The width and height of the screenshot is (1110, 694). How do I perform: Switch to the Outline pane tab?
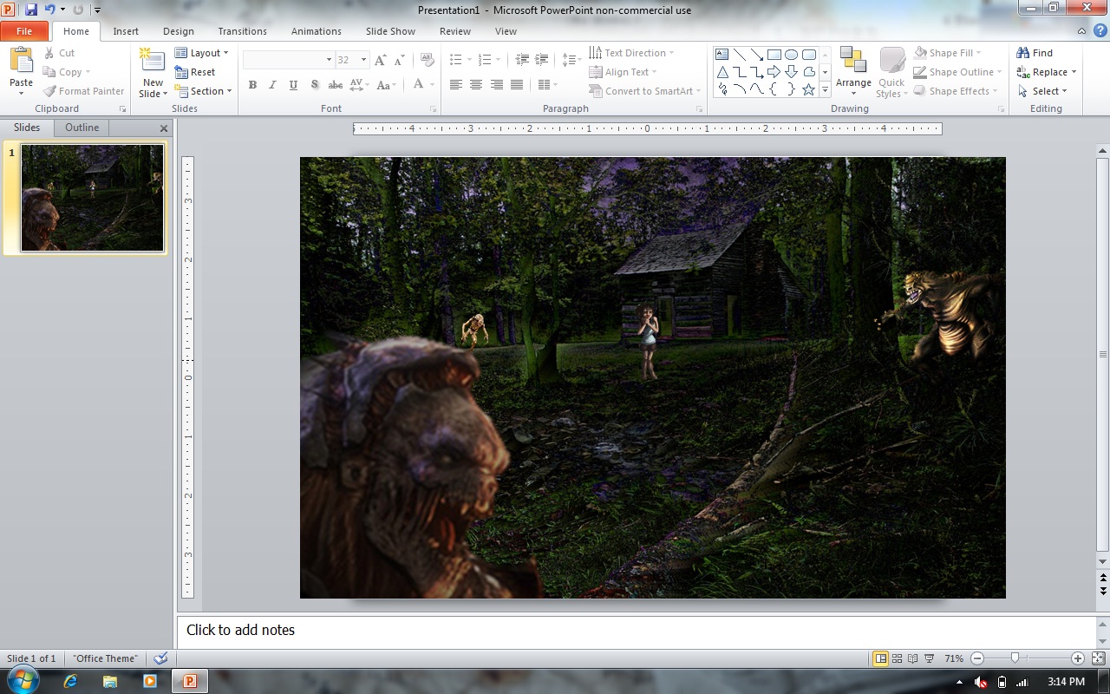pos(82,128)
